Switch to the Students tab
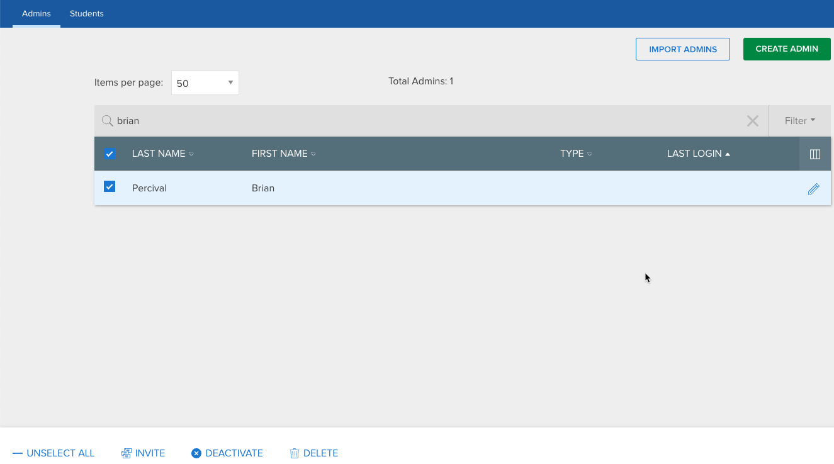This screenshot has height=464, width=834. pyautogui.click(x=87, y=13)
